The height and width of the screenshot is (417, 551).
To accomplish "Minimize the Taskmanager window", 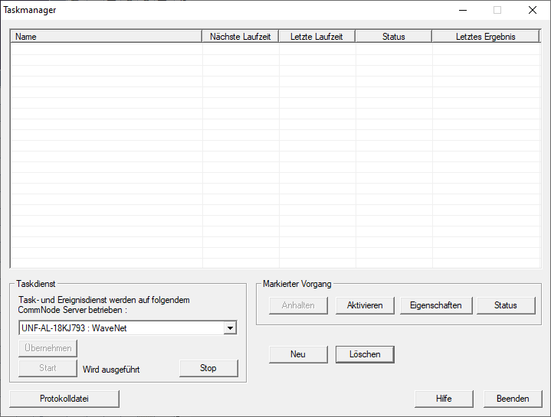I will click(x=462, y=11).
